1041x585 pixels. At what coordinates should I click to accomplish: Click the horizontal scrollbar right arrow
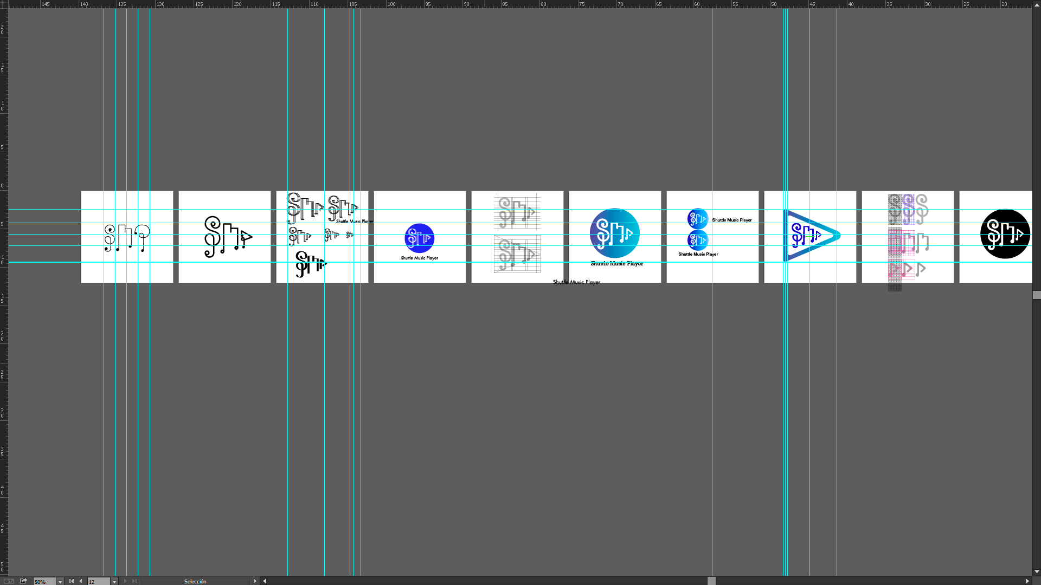pyautogui.click(x=1027, y=581)
